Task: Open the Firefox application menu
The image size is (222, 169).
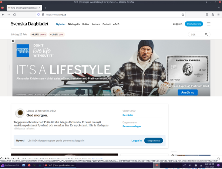Action: (x=218, y=14)
